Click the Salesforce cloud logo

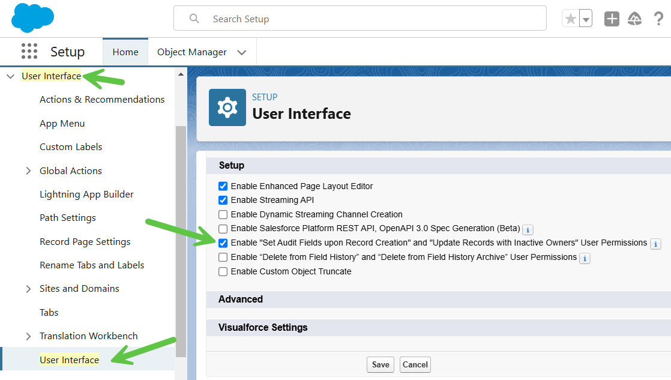click(x=32, y=18)
